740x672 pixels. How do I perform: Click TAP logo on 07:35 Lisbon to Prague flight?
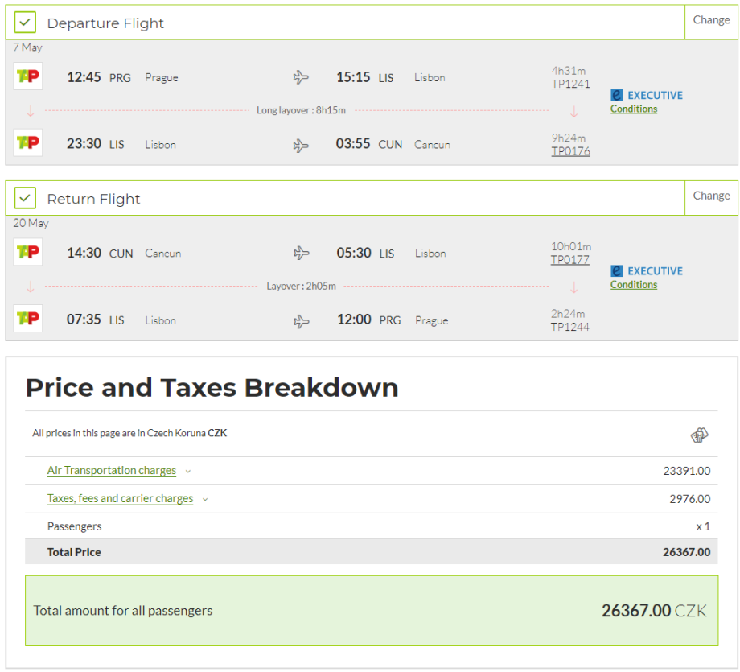pos(28,319)
